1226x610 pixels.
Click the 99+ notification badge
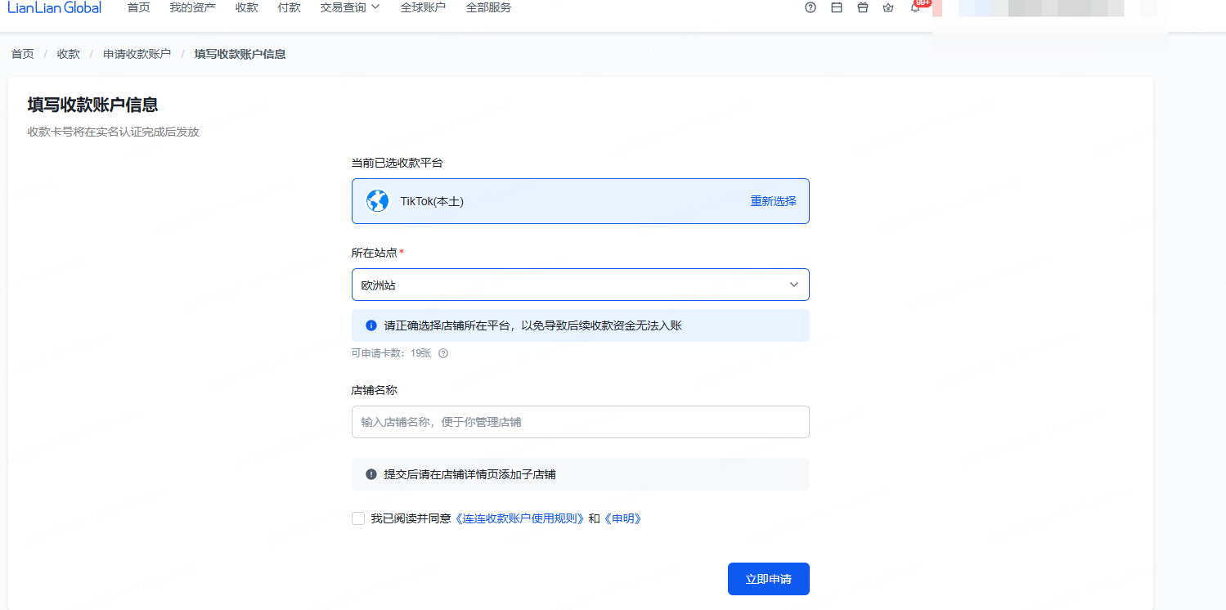923,2
